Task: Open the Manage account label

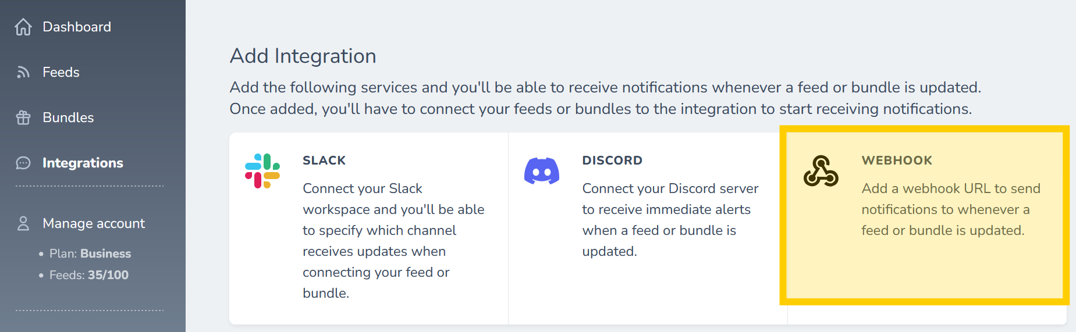Action: point(94,223)
